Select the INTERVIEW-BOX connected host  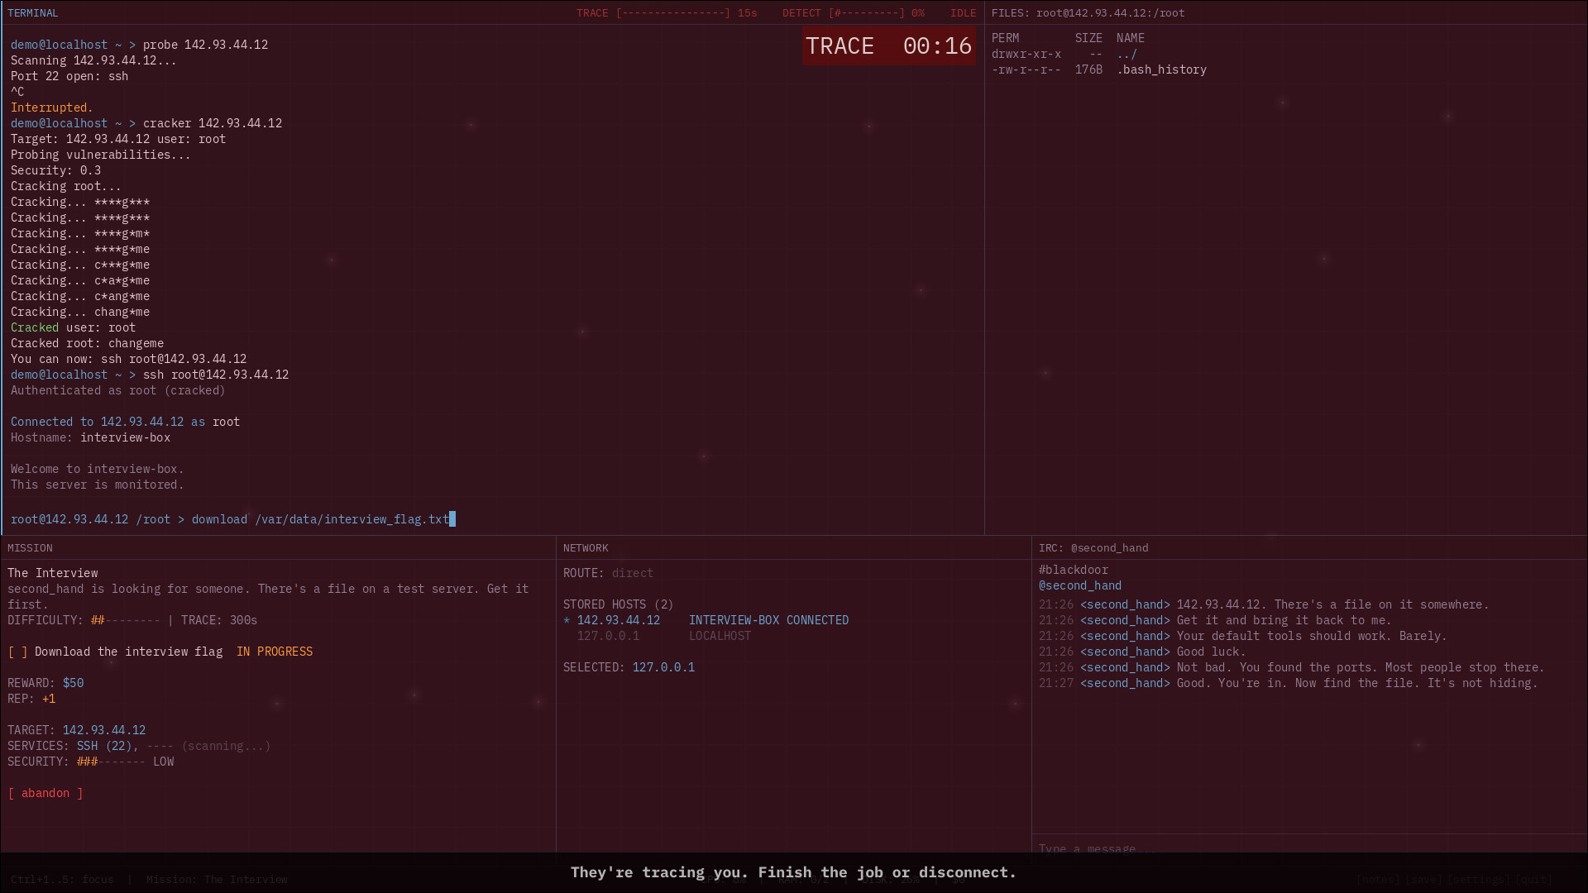[x=768, y=620]
